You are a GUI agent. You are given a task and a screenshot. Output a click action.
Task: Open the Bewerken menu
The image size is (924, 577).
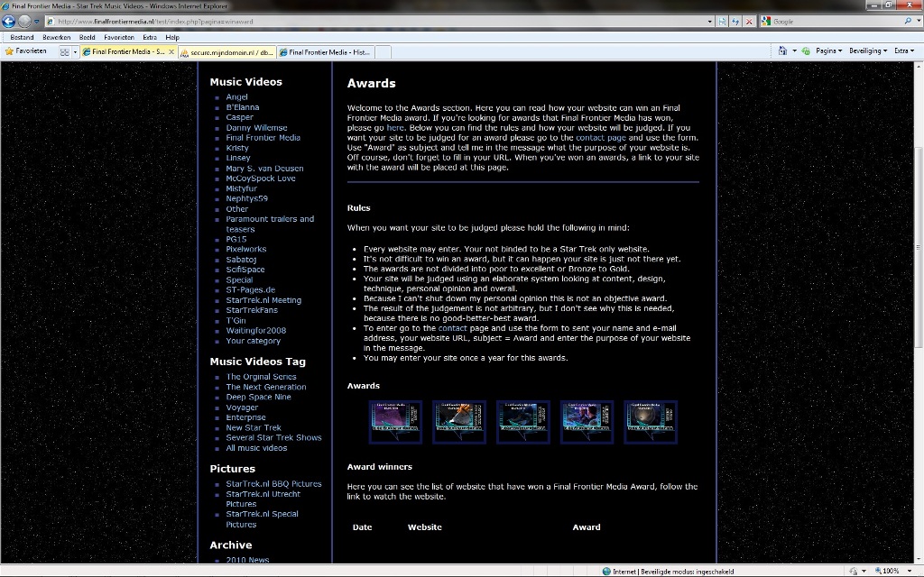coord(57,37)
